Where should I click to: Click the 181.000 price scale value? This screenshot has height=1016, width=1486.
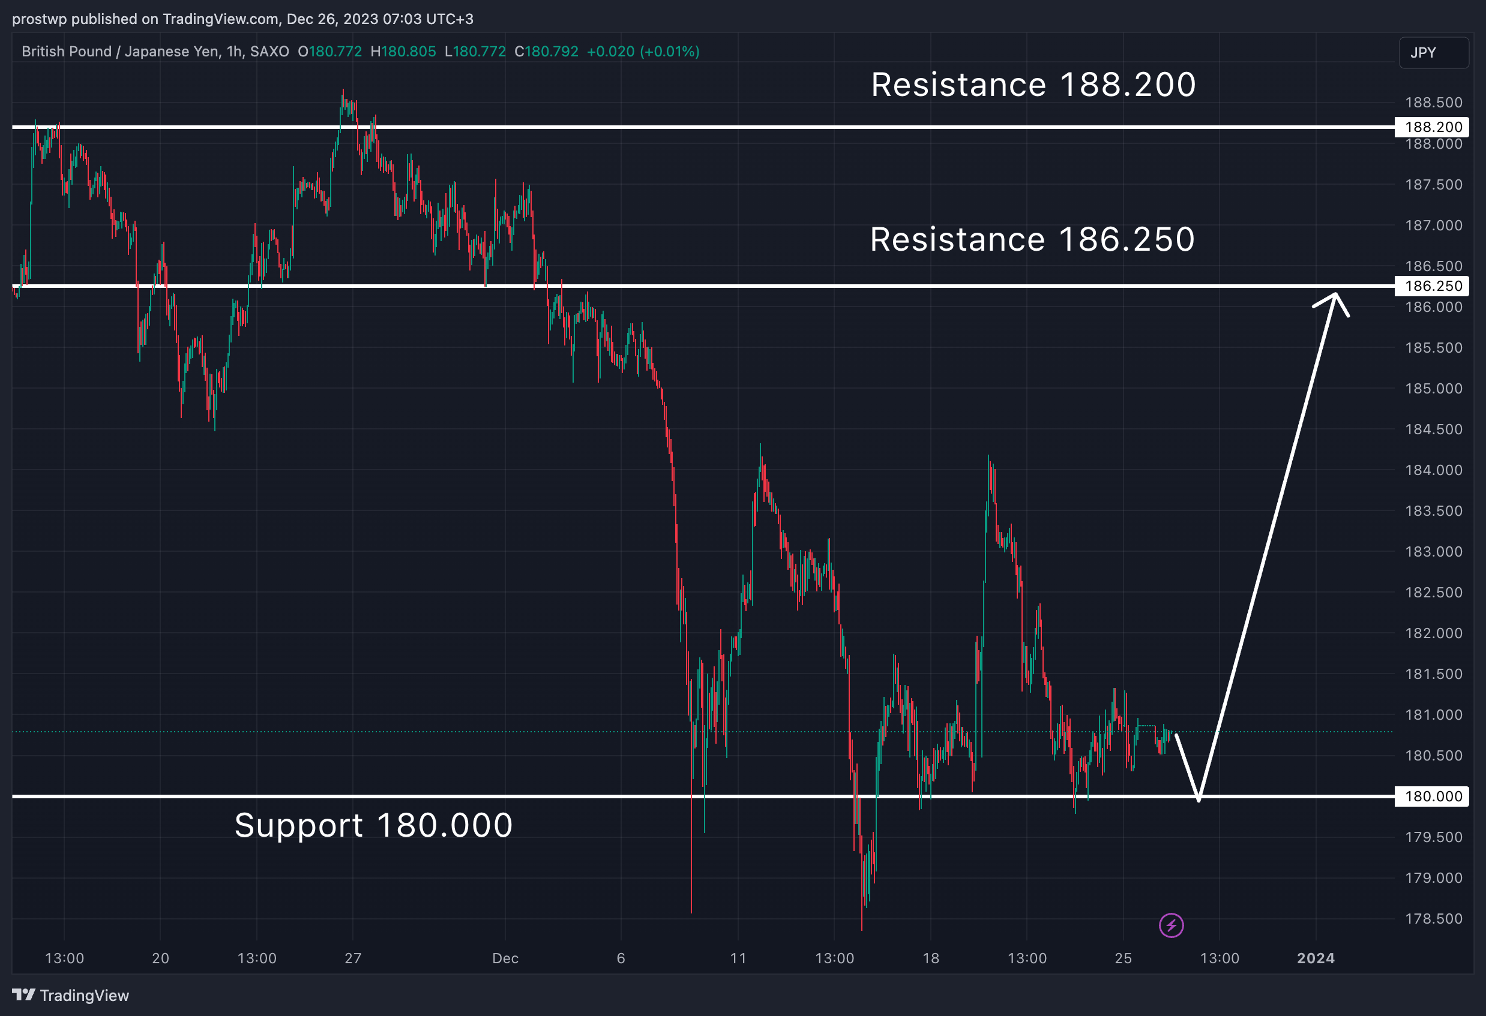pos(1434,715)
